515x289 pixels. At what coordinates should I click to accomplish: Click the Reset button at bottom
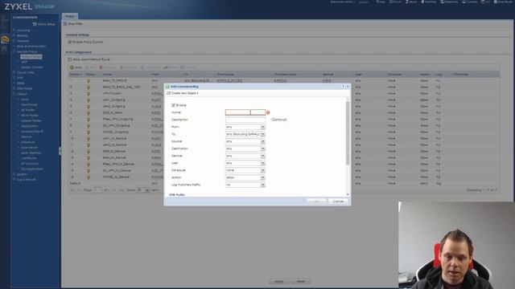click(300, 281)
